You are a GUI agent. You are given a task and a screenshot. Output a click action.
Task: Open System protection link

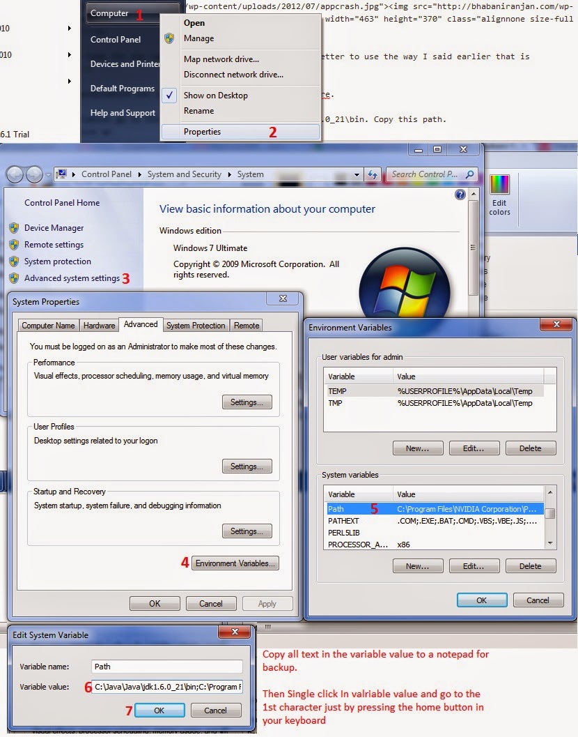pyautogui.click(x=58, y=261)
